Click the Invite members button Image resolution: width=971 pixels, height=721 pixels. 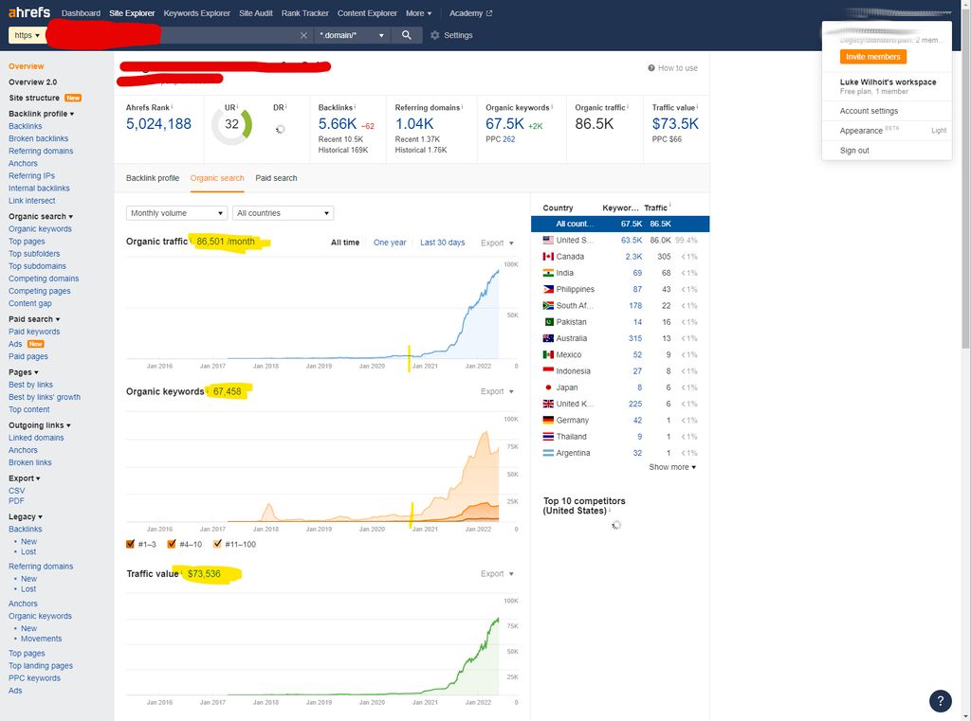click(x=873, y=56)
